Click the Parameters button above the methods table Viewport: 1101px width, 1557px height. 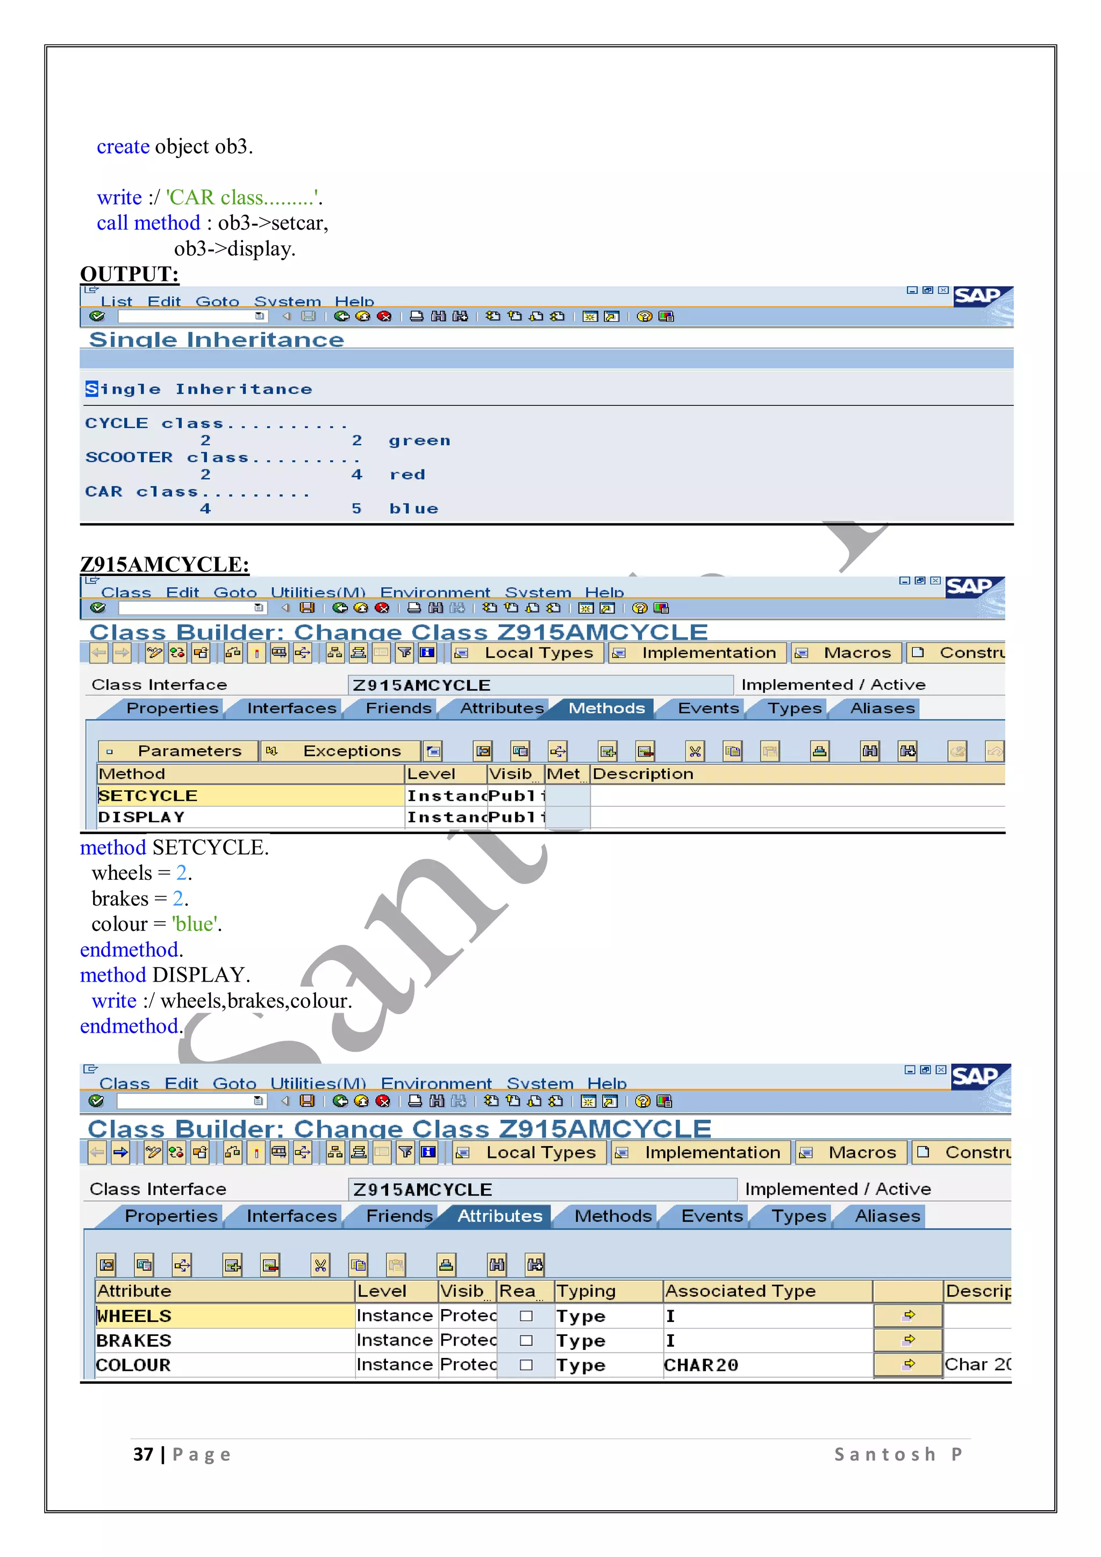(179, 751)
